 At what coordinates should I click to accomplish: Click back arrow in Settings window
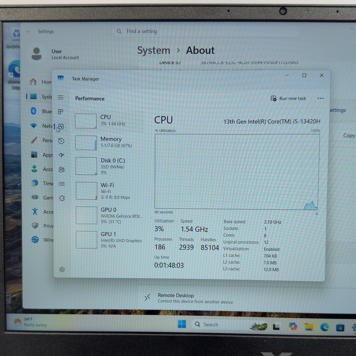click(x=28, y=31)
